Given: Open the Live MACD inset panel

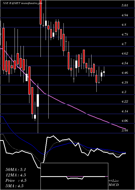Looking at the screenshot, I should (74, 176).
